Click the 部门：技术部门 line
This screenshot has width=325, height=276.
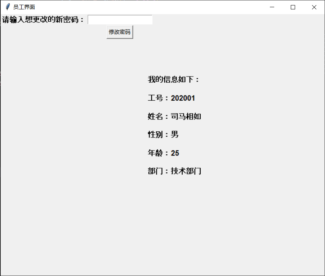174,171
